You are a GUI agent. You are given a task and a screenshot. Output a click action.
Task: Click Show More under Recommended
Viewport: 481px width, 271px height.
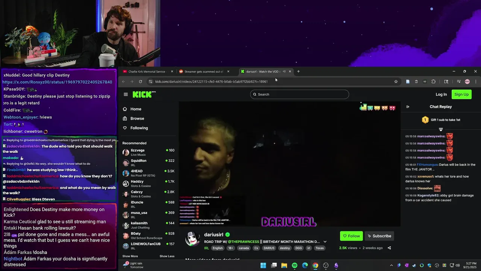point(130,256)
